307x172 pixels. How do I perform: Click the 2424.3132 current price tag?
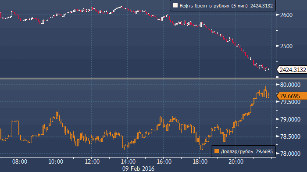[292, 70]
